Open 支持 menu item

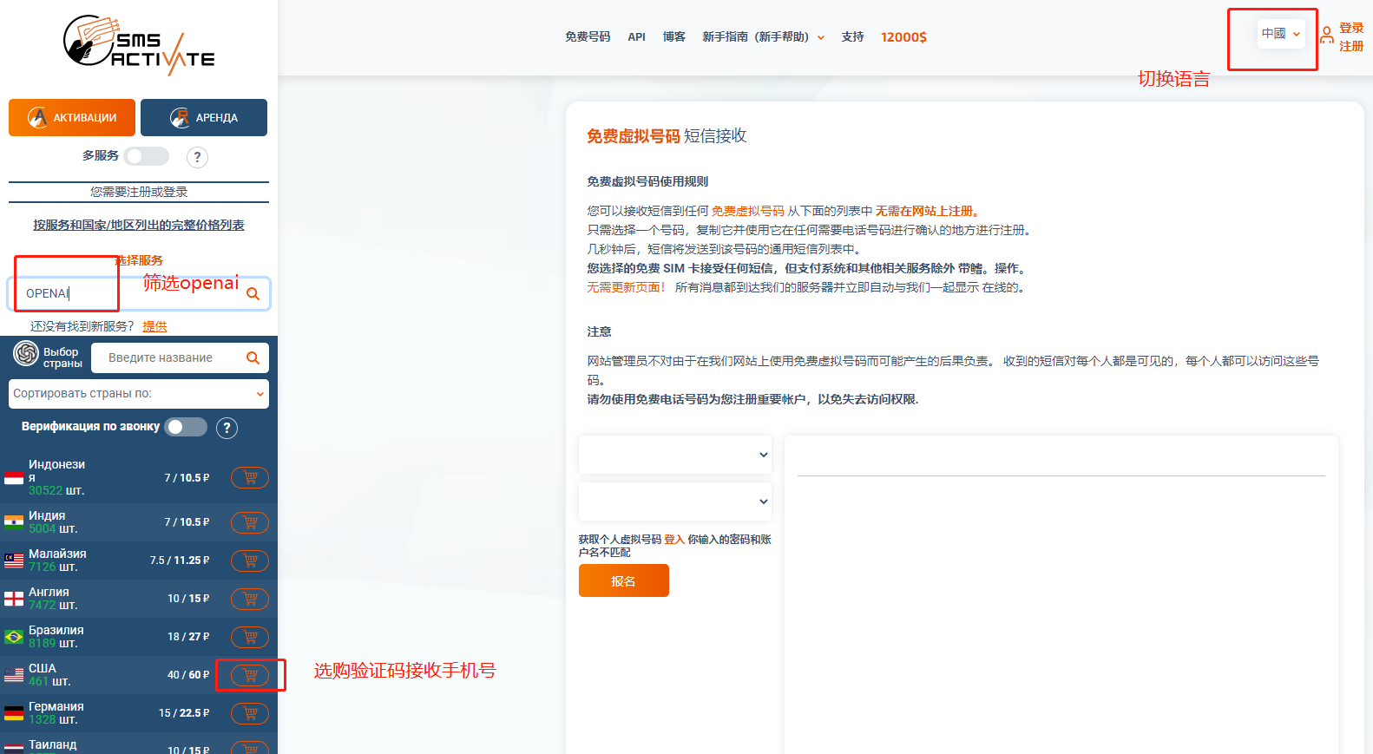(x=852, y=37)
